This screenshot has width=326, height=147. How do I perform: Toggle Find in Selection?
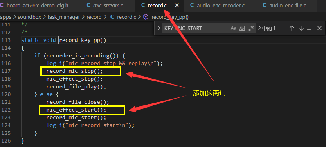pos(310,28)
